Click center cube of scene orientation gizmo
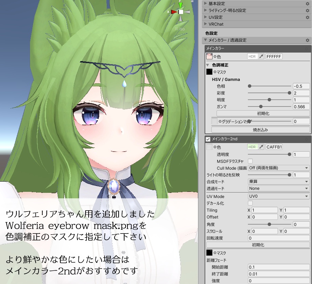The width and height of the screenshot is (312, 284). pos(181,12)
